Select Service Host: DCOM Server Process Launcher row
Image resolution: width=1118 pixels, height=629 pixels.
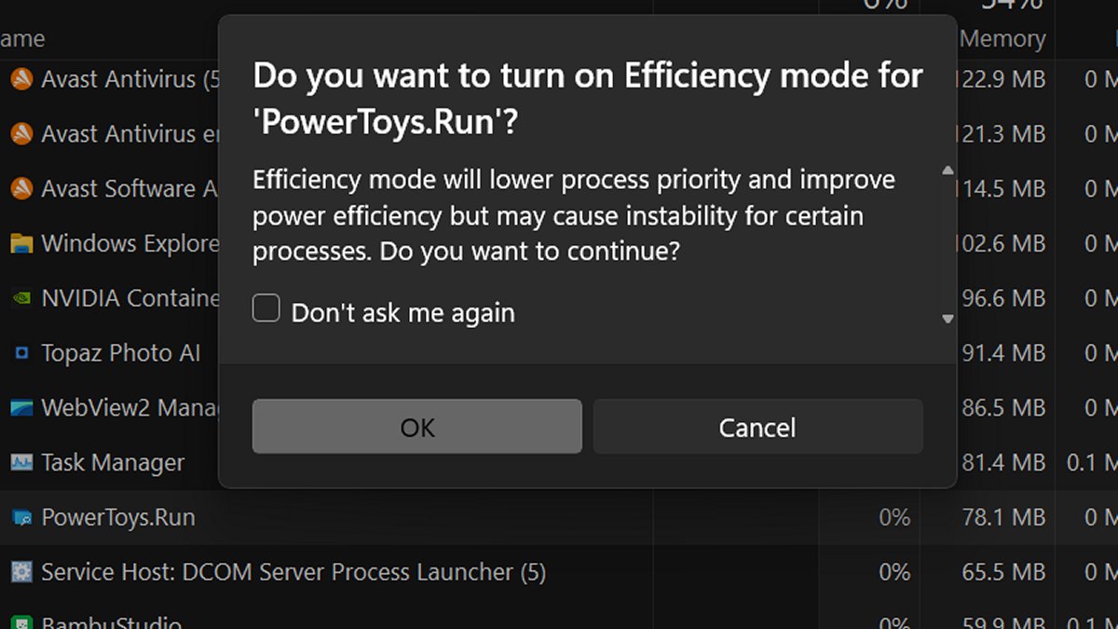pos(293,572)
